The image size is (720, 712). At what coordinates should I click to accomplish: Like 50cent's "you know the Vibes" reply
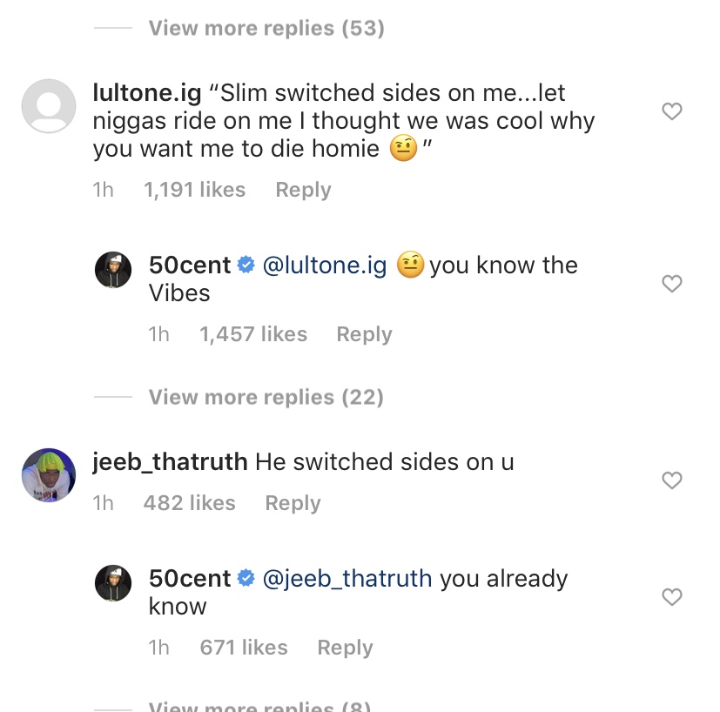[x=671, y=284]
